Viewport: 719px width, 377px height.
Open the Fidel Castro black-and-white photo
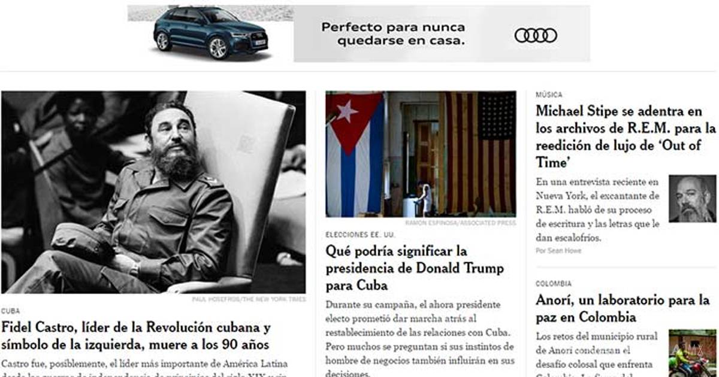click(153, 192)
